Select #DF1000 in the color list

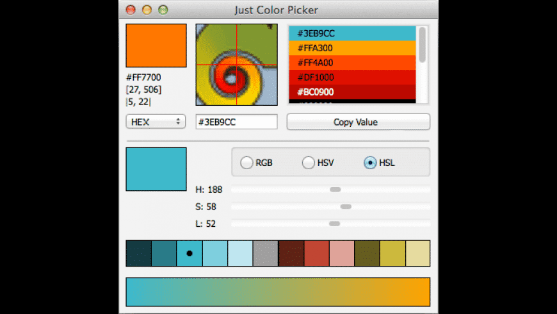[x=352, y=78]
